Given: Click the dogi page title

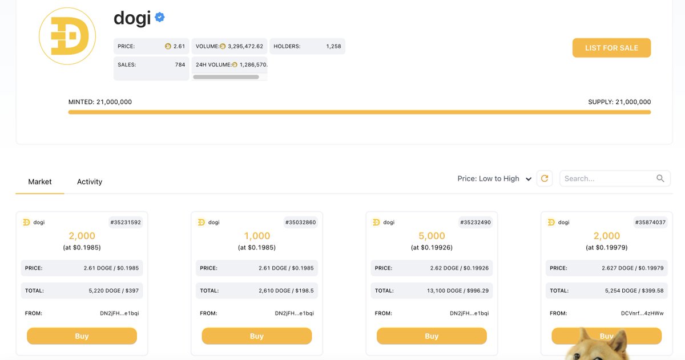Looking at the screenshot, I should 132,18.
